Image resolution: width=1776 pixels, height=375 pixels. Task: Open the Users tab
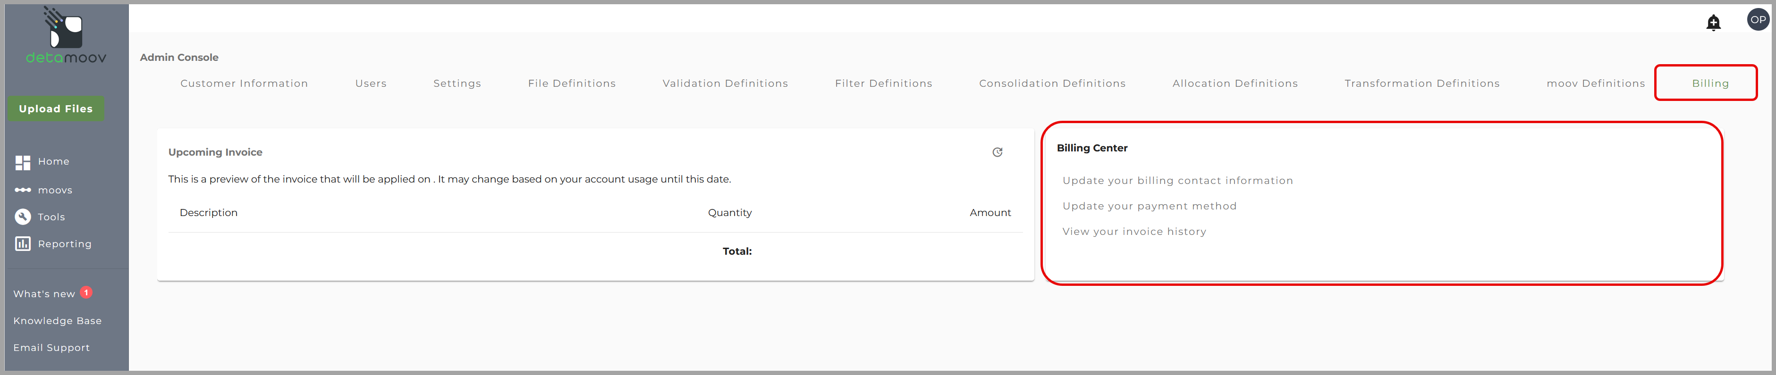[x=371, y=83]
